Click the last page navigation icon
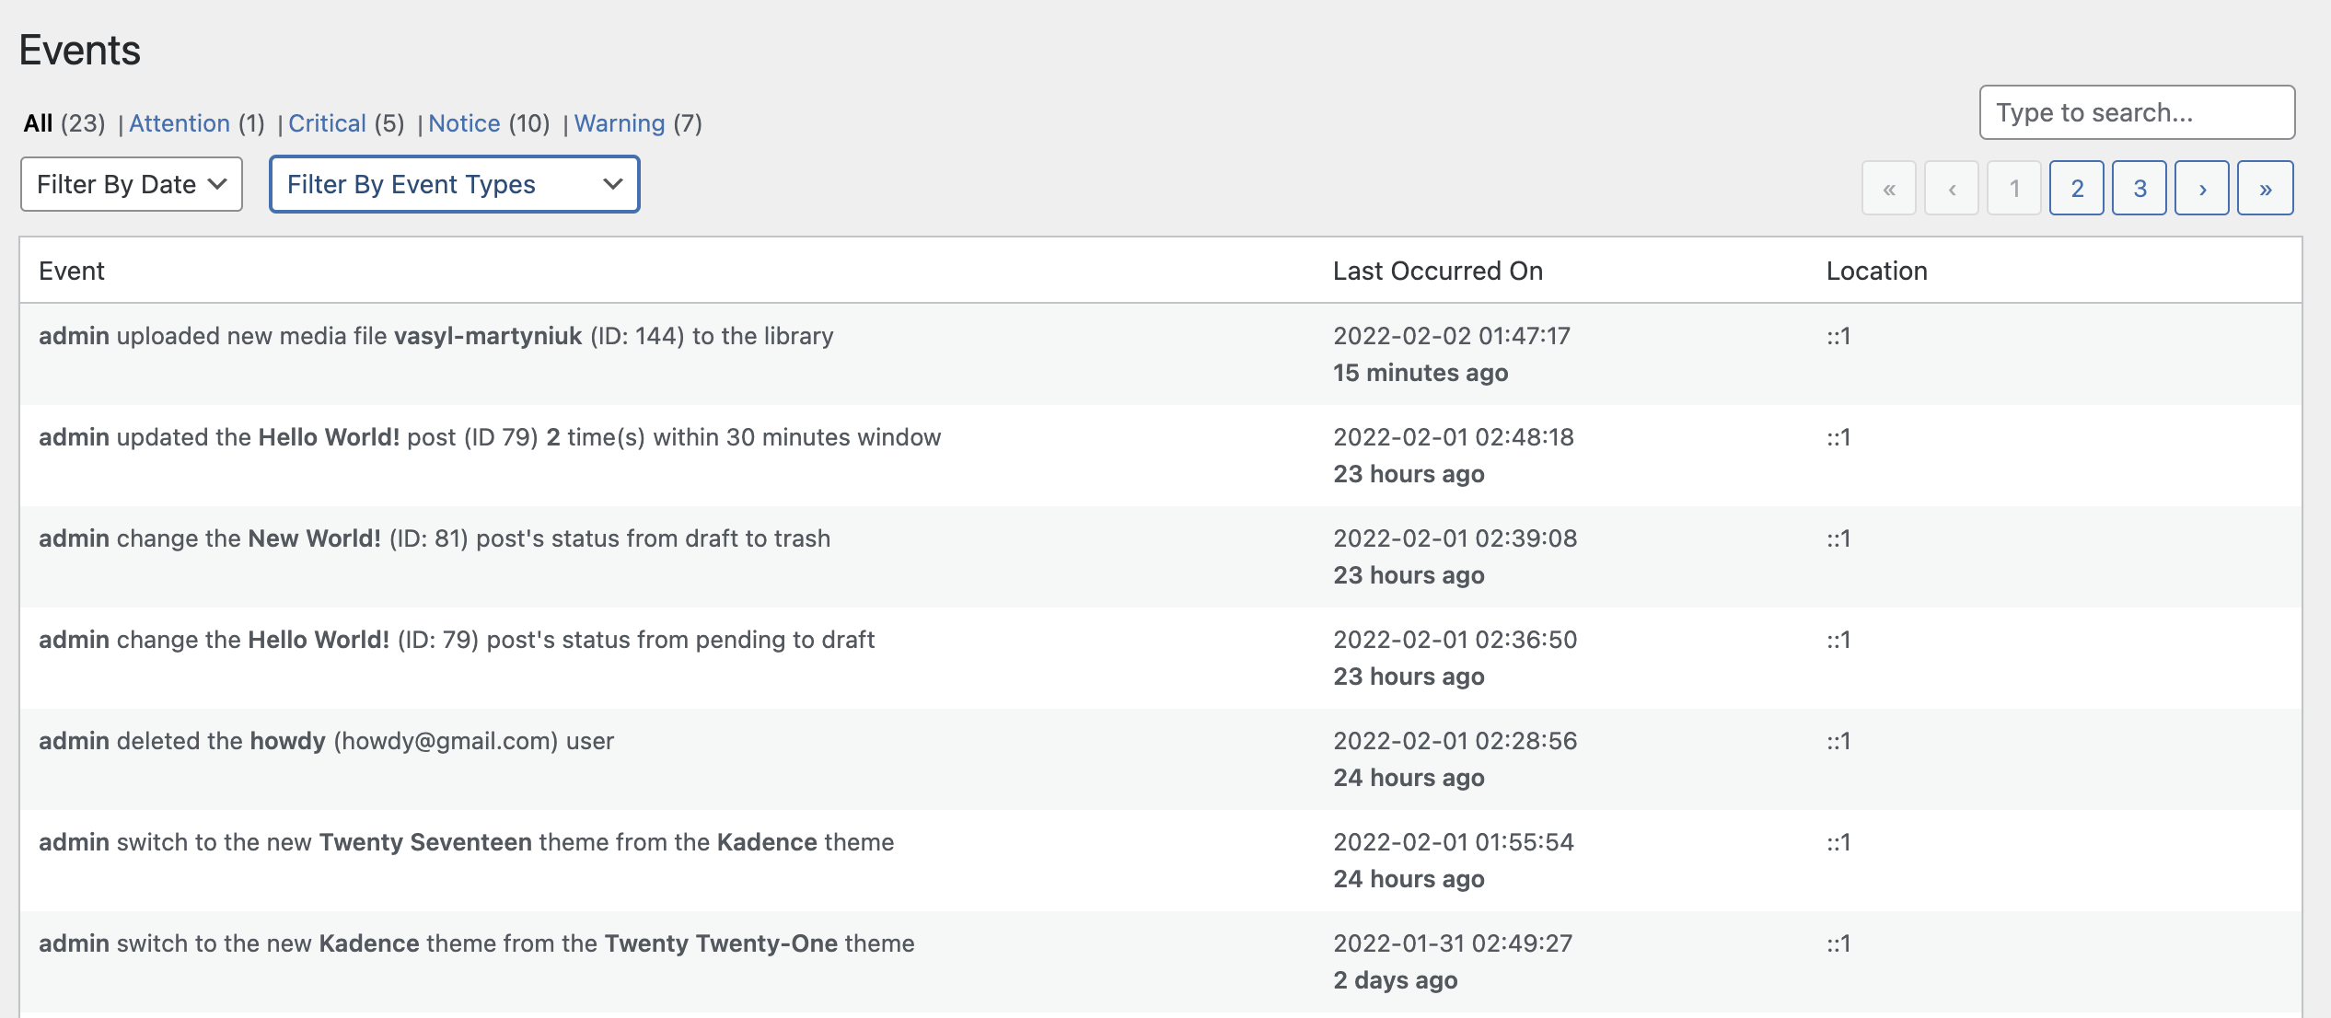This screenshot has height=1018, width=2331. tap(2266, 187)
